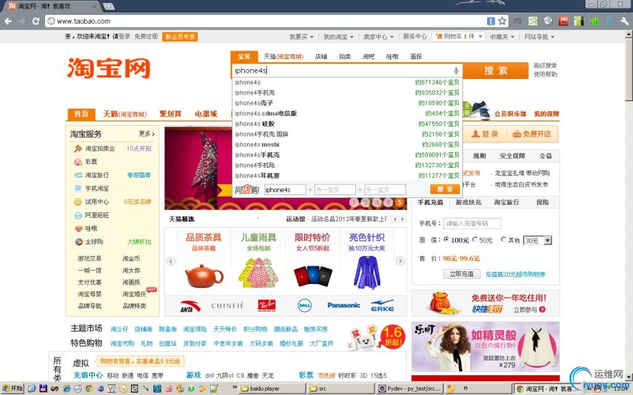Open 阿里旺旺 service entry
Screen dimensions: 633x395
click(96, 215)
